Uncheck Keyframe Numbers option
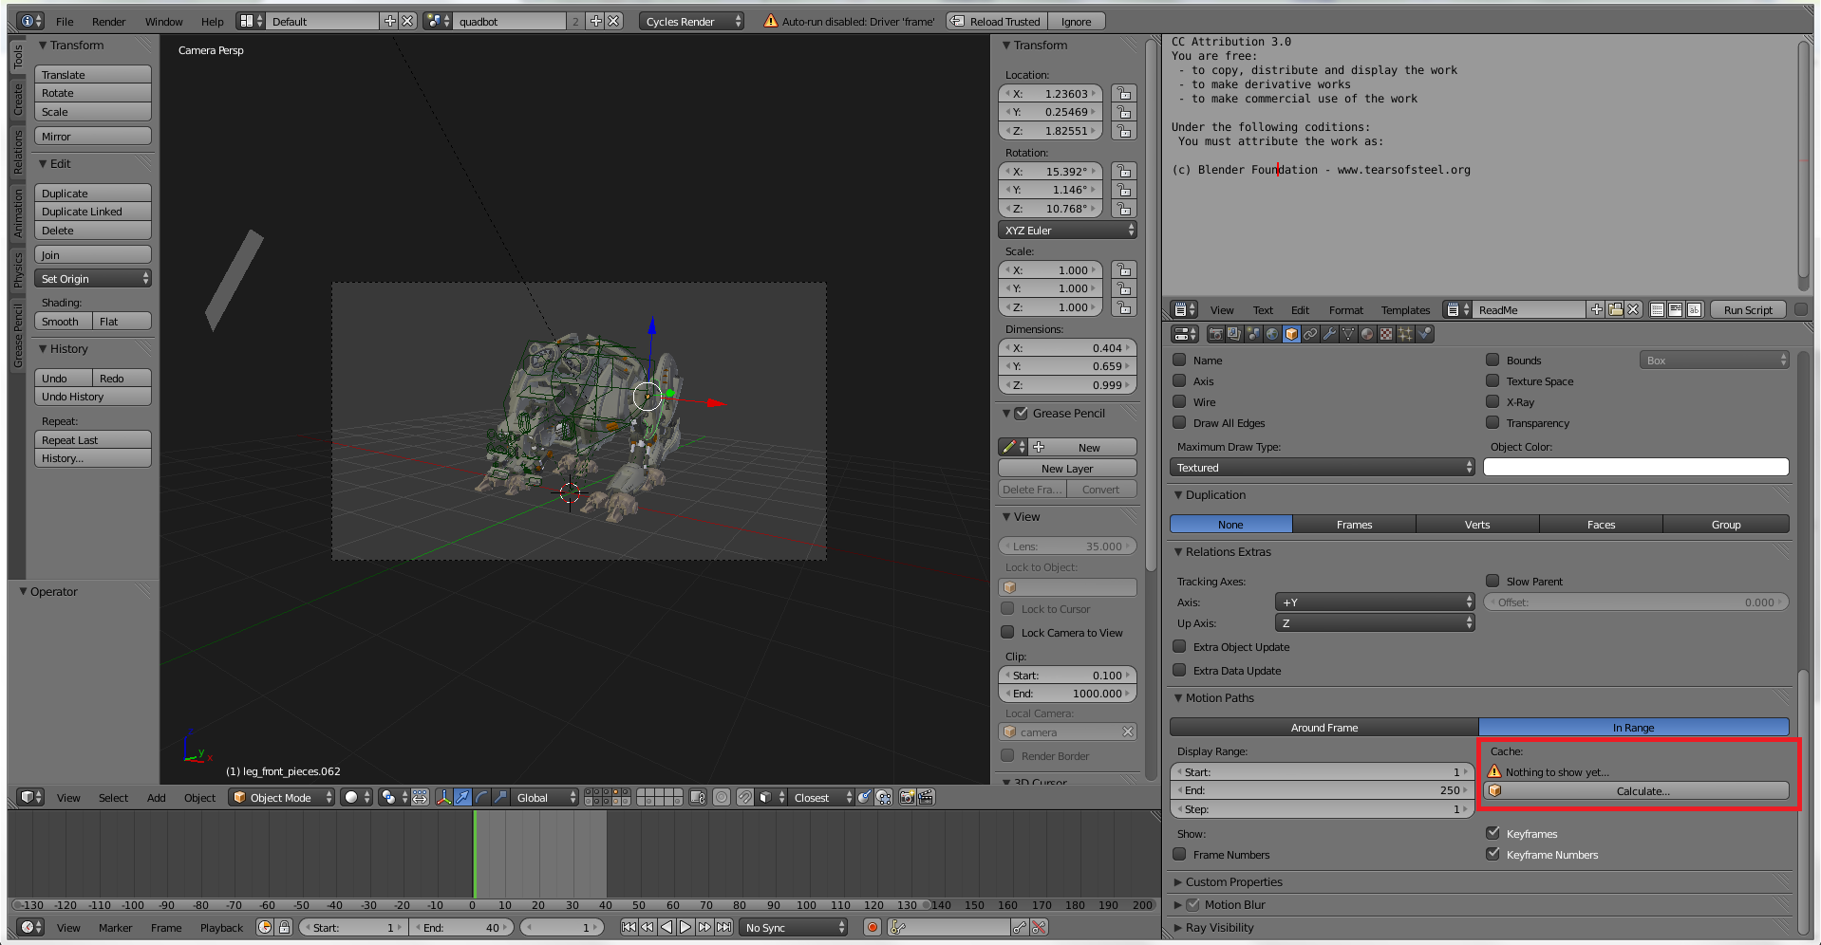Image resolution: width=1821 pixels, height=945 pixels. pos(1492,854)
